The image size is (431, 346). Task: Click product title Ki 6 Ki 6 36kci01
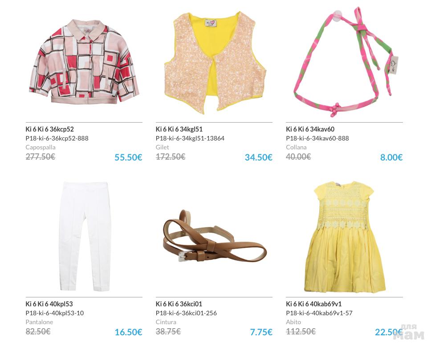click(179, 304)
